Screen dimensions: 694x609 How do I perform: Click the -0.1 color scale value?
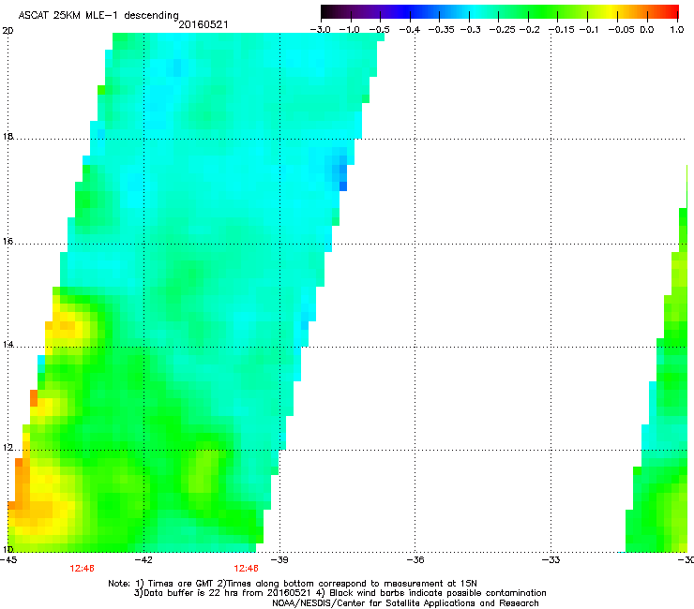(589, 30)
